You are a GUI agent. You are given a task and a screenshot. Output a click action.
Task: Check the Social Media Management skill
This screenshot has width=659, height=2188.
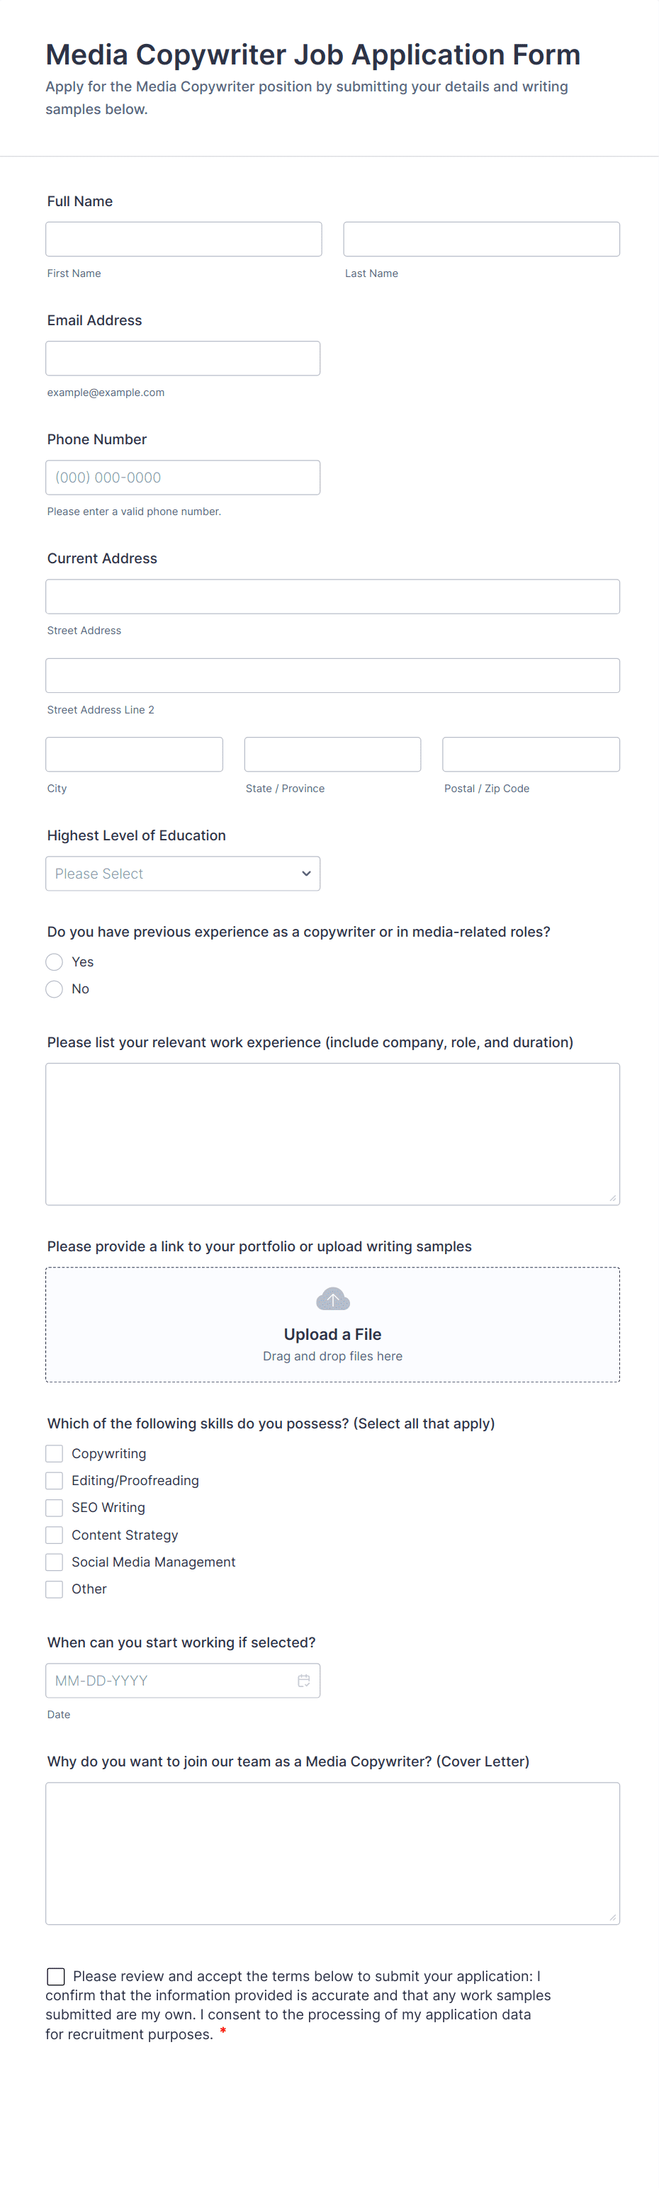pyautogui.click(x=54, y=1562)
